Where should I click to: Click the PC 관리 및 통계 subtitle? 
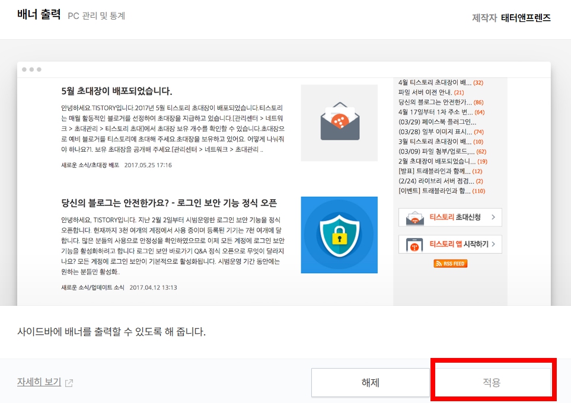(x=97, y=15)
